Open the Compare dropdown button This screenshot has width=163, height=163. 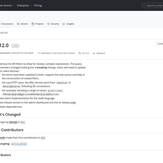pyautogui.click(x=160, y=44)
